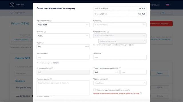
Task: Click Купить button in bela seller row
Action: (x=160, y=88)
